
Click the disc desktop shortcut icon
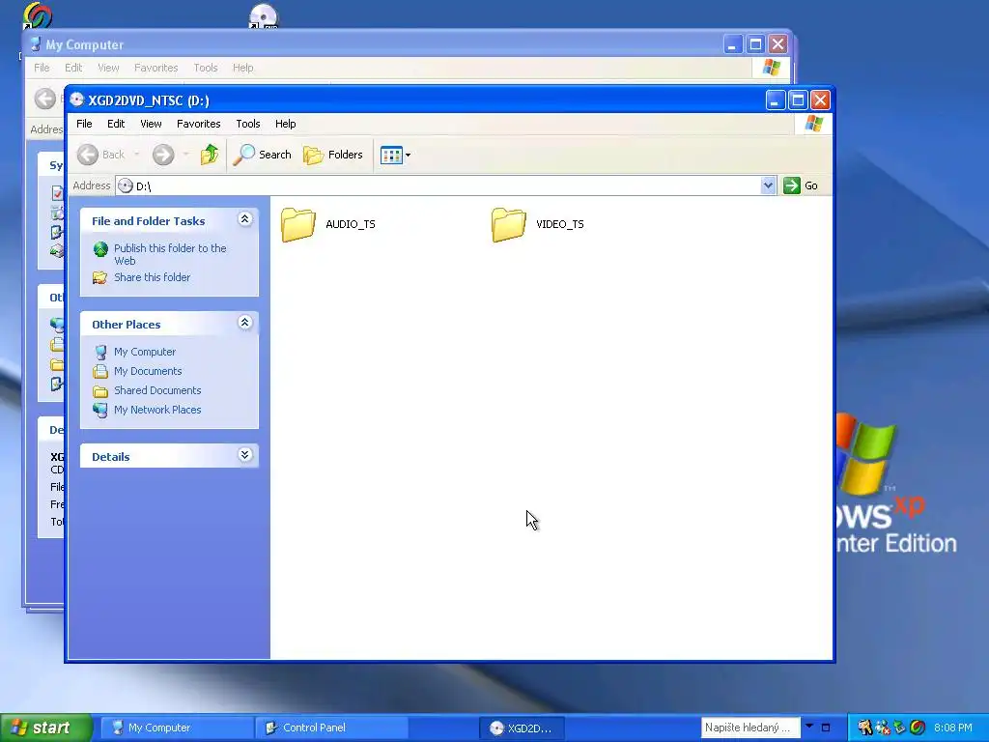[x=264, y=15]
